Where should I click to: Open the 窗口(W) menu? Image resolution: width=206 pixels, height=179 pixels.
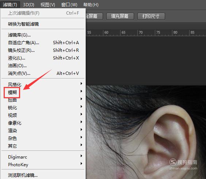tap(69, 5)
